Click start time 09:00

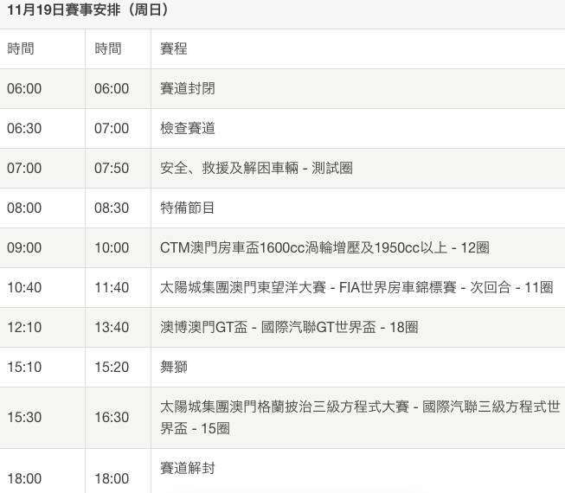[24, 247]
